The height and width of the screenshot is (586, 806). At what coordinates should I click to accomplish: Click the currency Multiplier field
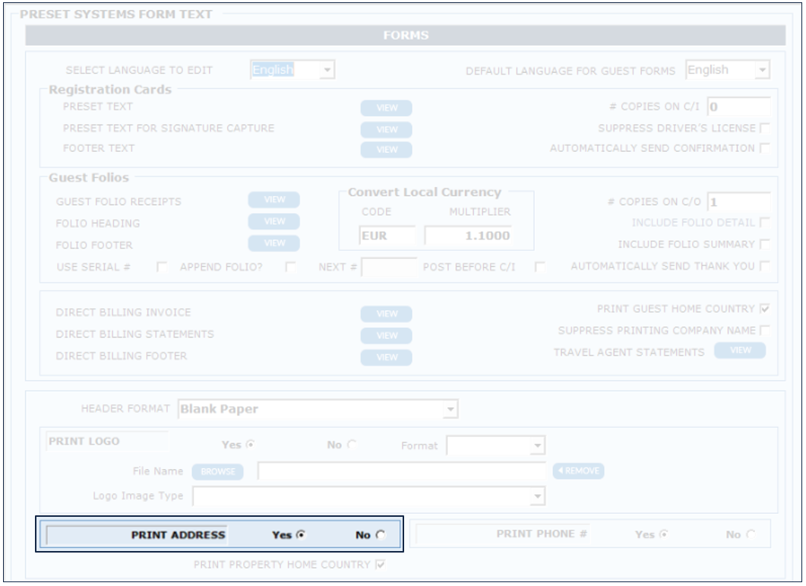coord(468,236)
